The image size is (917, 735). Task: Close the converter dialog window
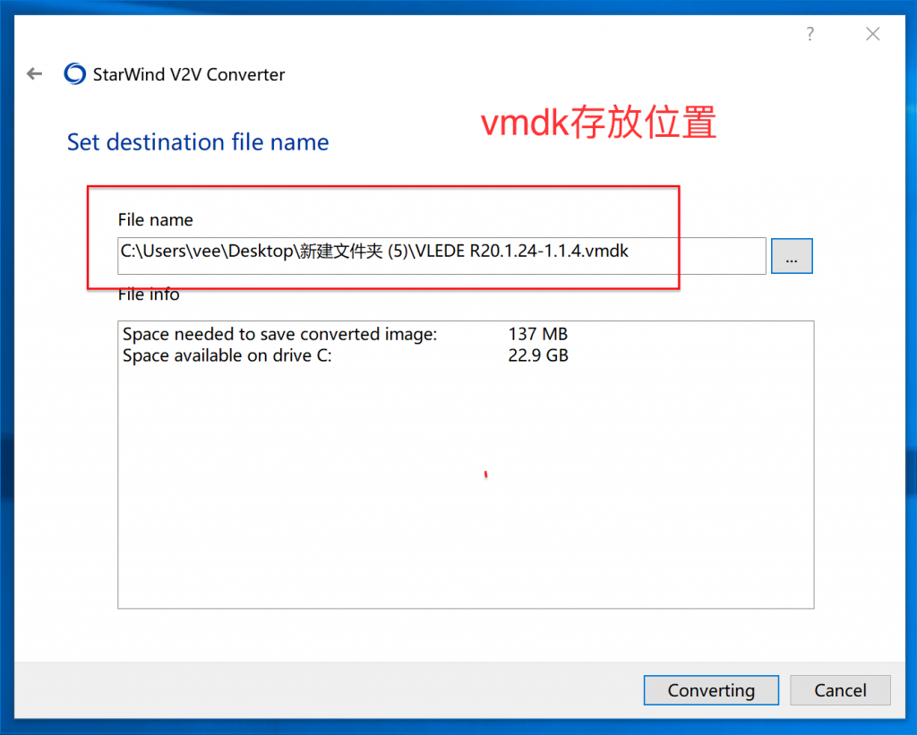point(872,34)
